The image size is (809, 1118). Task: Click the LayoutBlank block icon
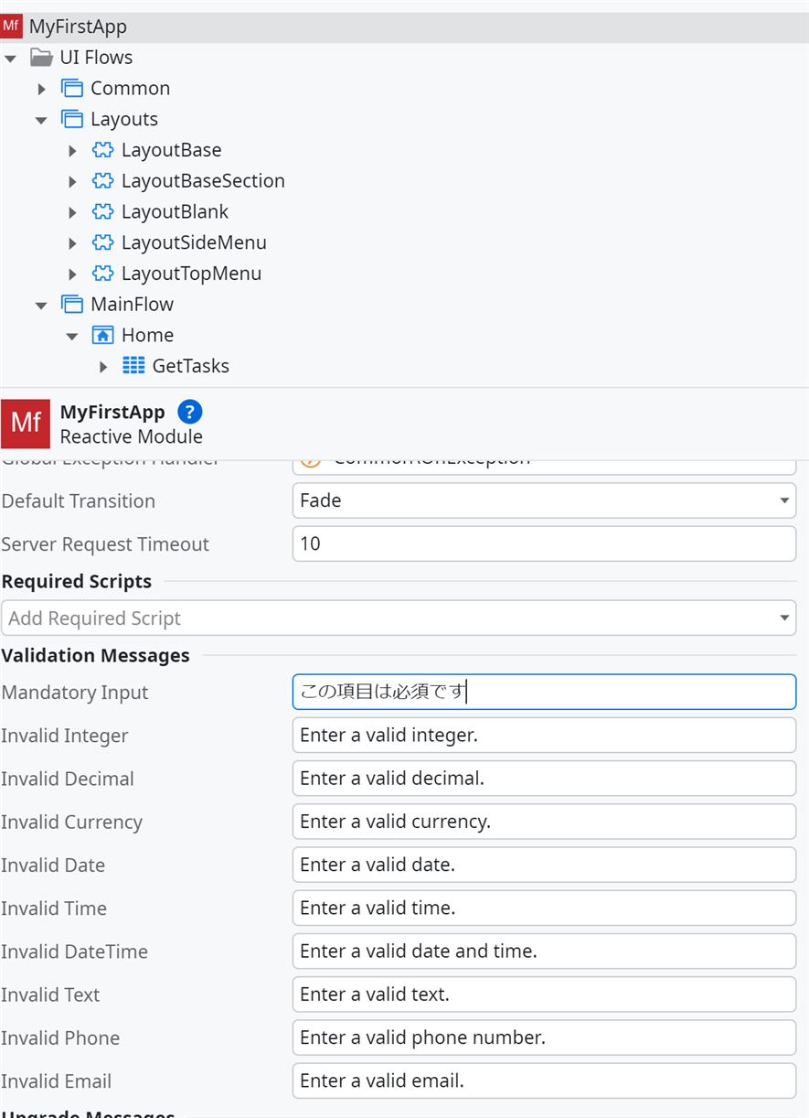103,212
